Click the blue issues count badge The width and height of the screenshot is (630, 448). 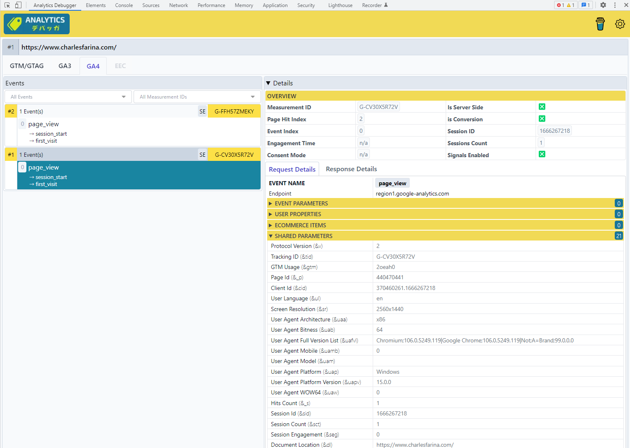click(x=585, y=5)
